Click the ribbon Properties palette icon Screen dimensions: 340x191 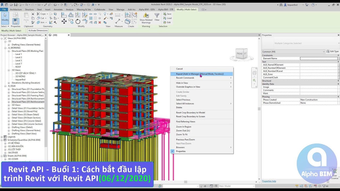(x=15, y=21)
